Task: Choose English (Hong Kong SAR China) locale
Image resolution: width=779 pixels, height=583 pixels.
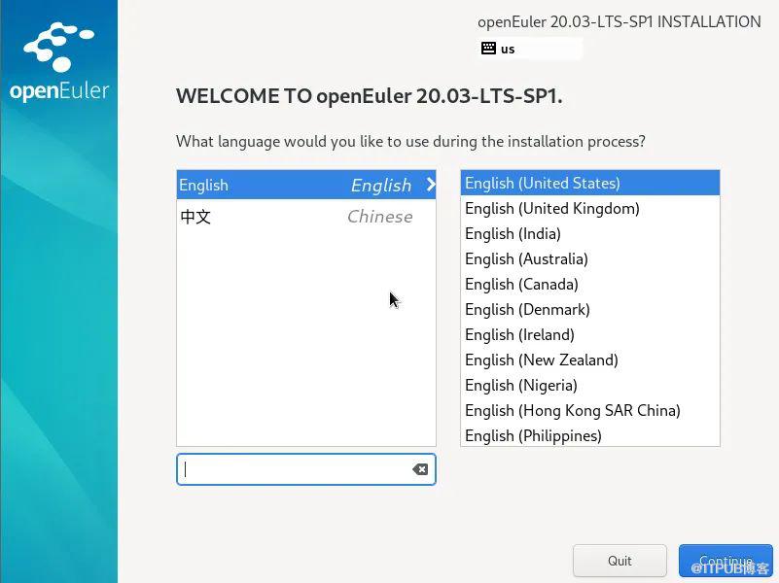Action: pos(590,411)
